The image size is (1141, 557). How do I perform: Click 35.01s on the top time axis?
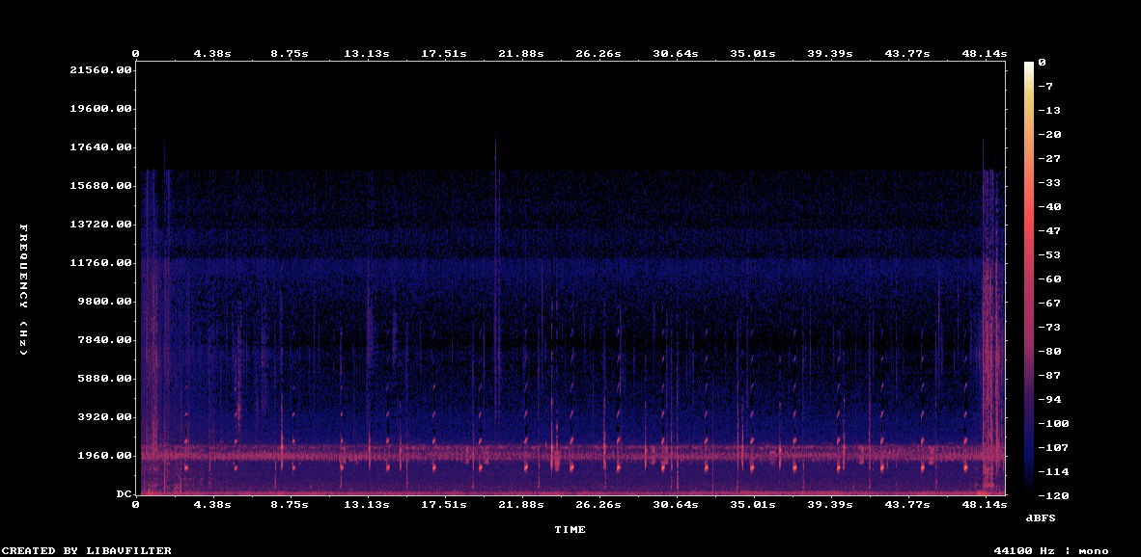tap(753, 54)
